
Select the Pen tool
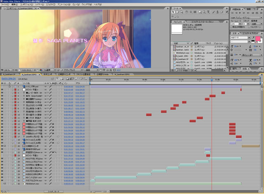pyautogui.click(x=204, y=12)
